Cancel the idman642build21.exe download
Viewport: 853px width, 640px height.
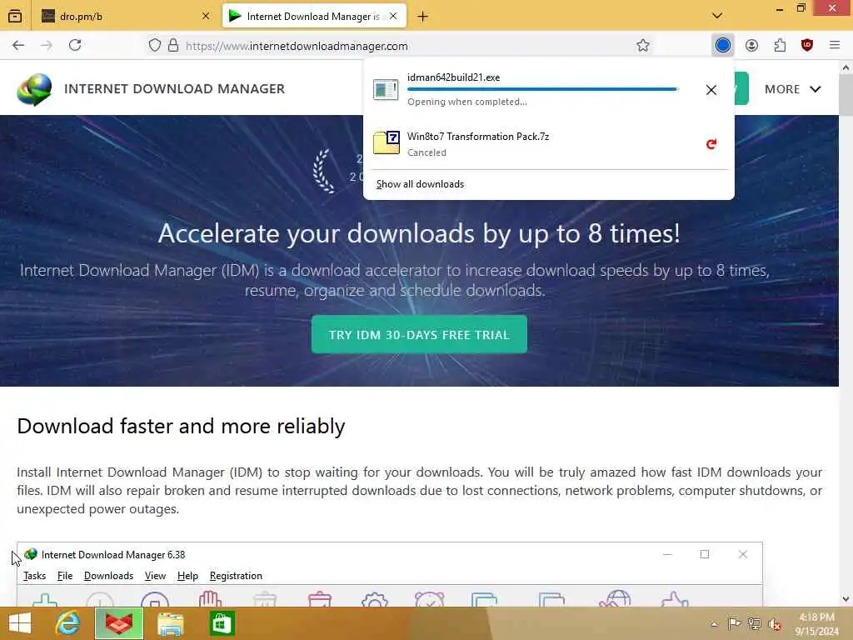tap(711, 90)
